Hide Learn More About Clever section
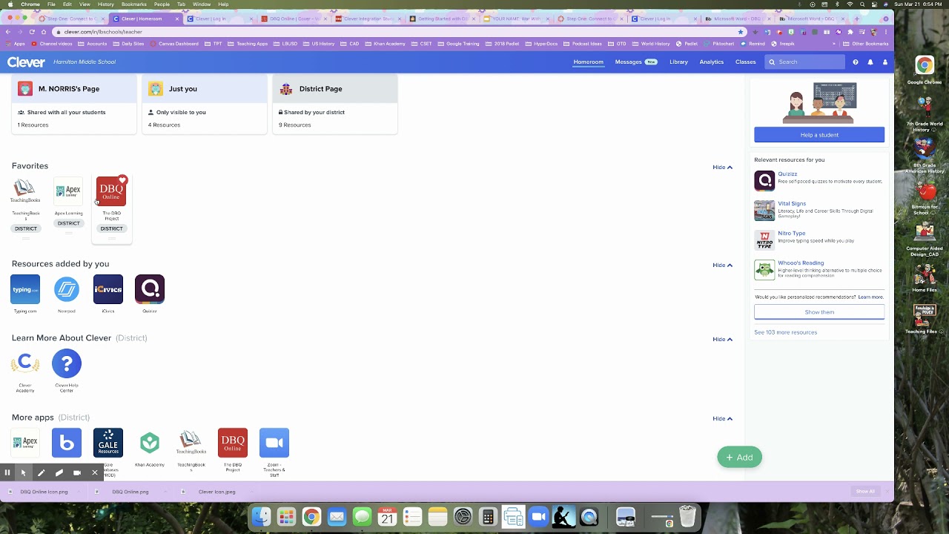 [722, 339]
